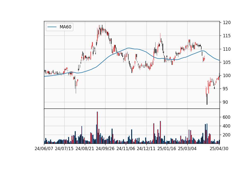Select the 25/03/04 date axis label
This screenshot has height=175, width=244.
[187, 149]
